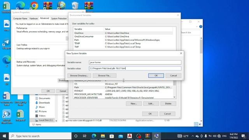
Task: Expand the ribbon chevron in File Explorer
Action: [x=197, y=26]
